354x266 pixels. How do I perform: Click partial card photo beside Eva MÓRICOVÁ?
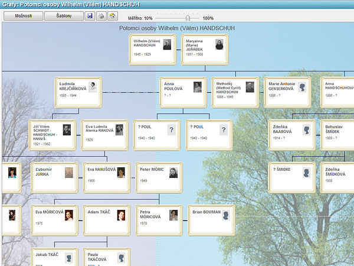click(x=12, y=215)
